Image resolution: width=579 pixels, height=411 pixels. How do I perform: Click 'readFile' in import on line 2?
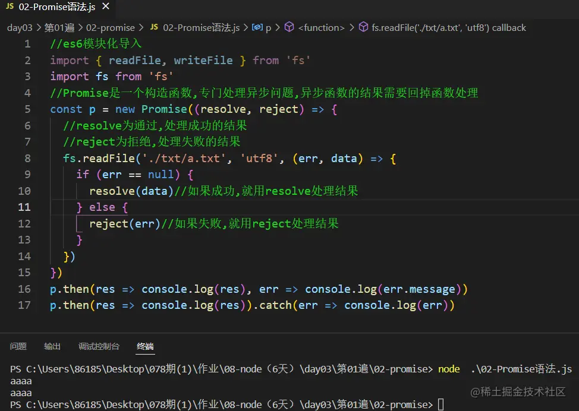[x=135, y=60]
